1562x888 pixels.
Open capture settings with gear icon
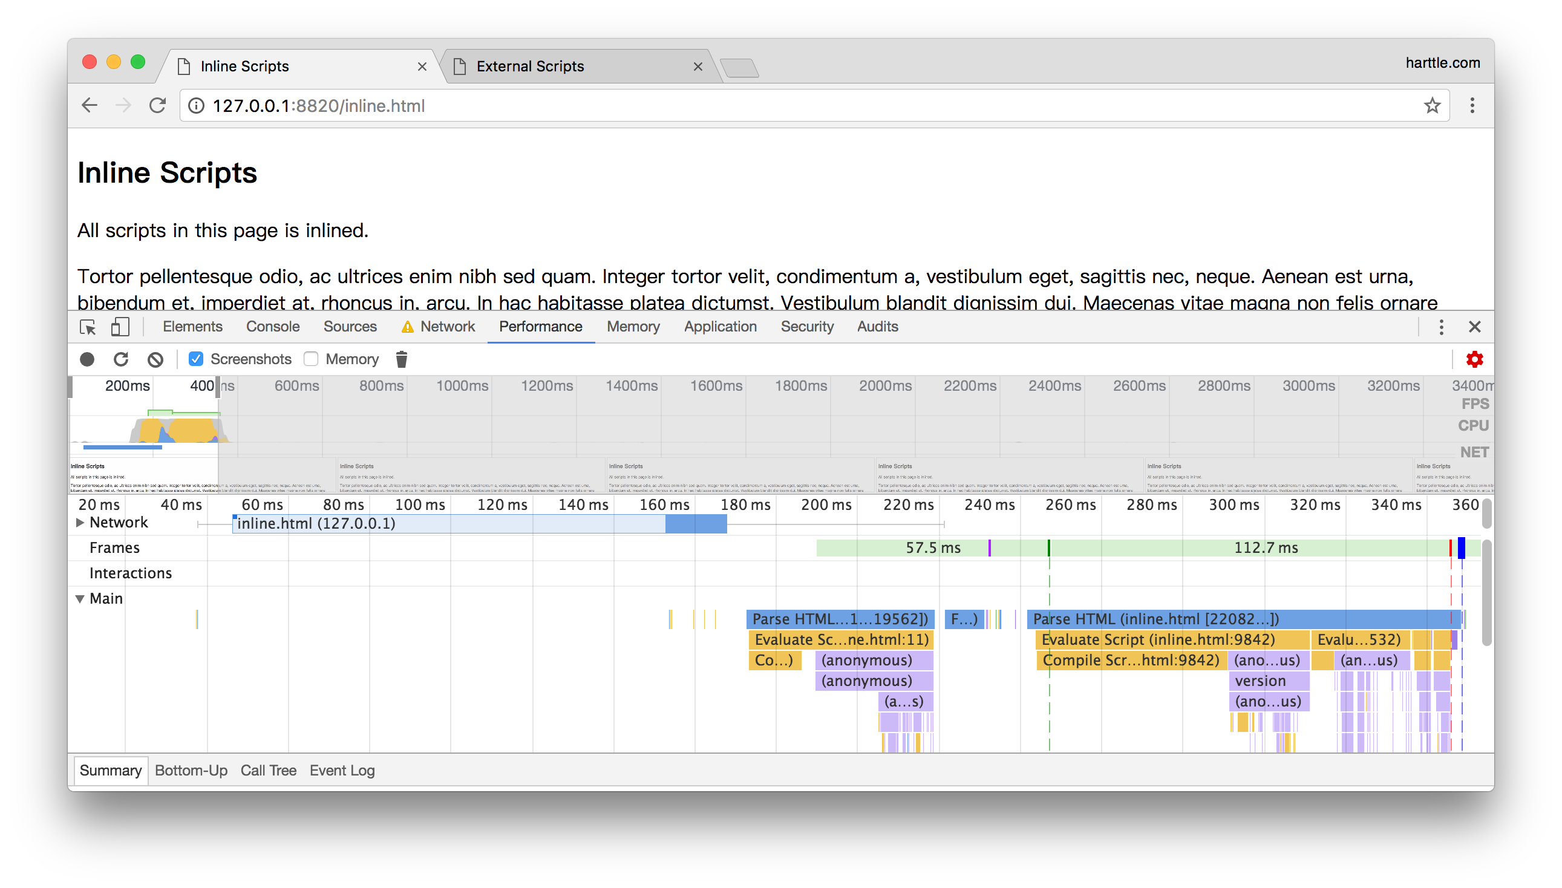tap(1475, 359)
